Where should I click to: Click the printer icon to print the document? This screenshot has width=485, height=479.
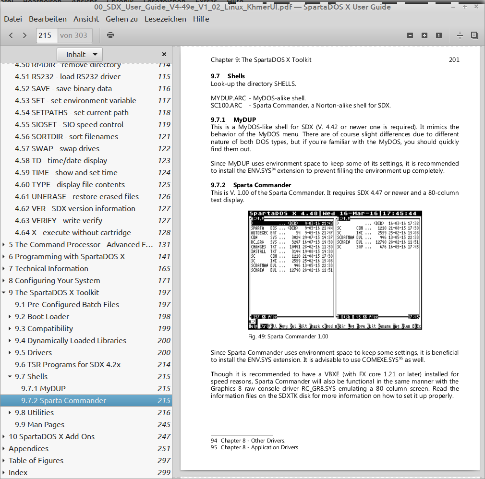(110, 36)
